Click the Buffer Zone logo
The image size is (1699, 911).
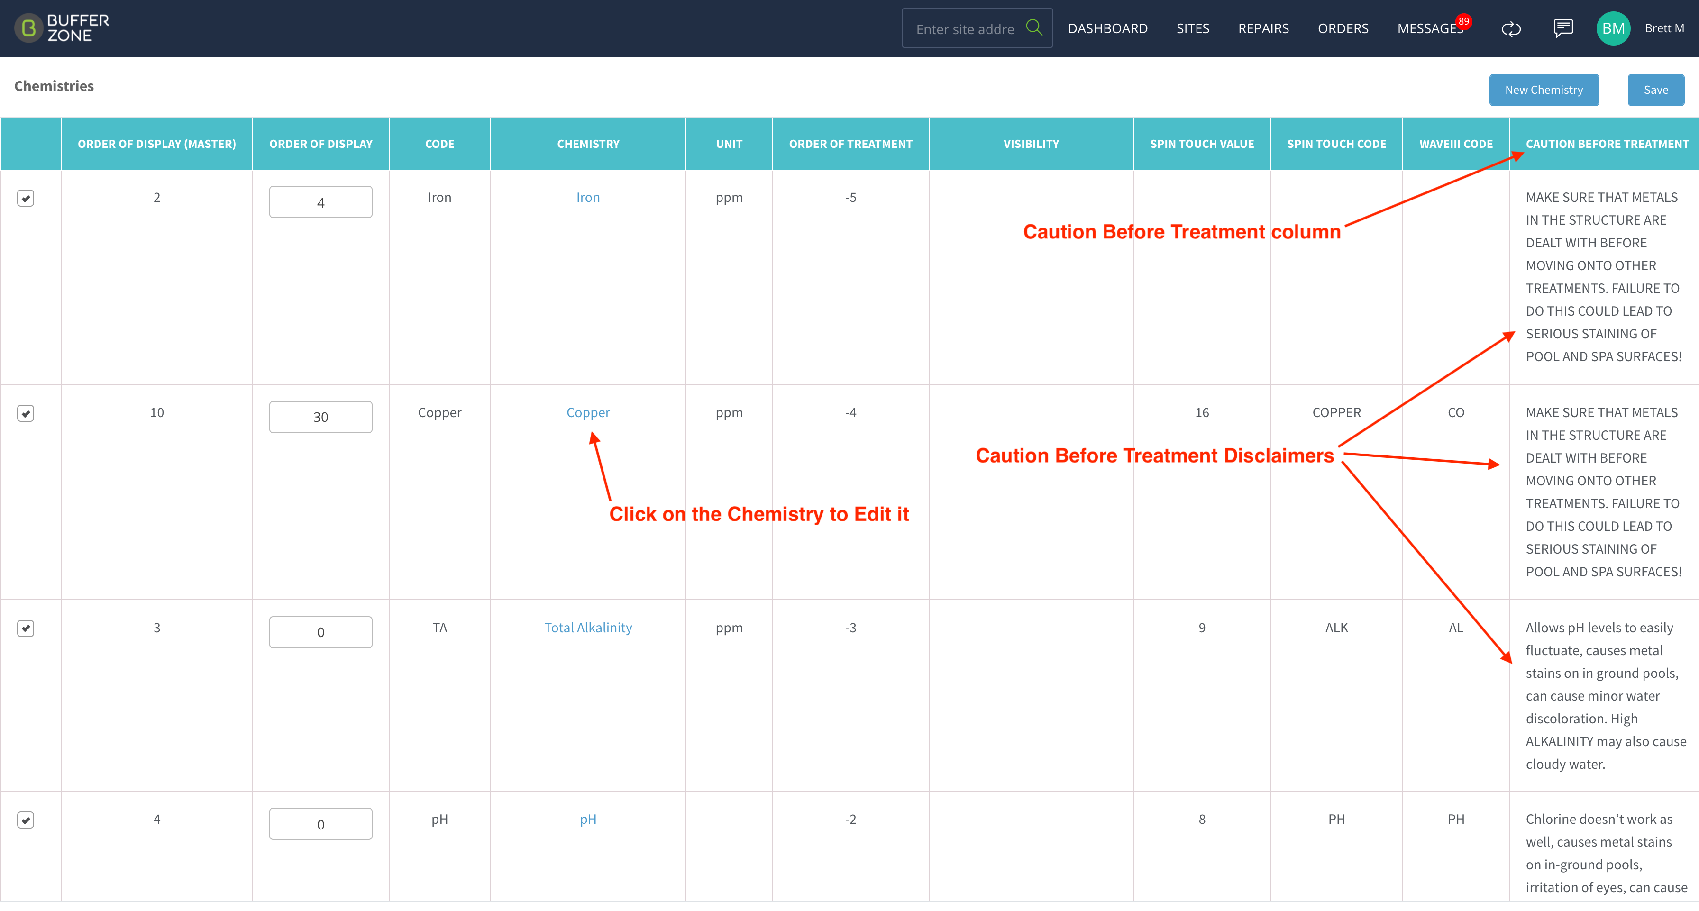(62, 28)
